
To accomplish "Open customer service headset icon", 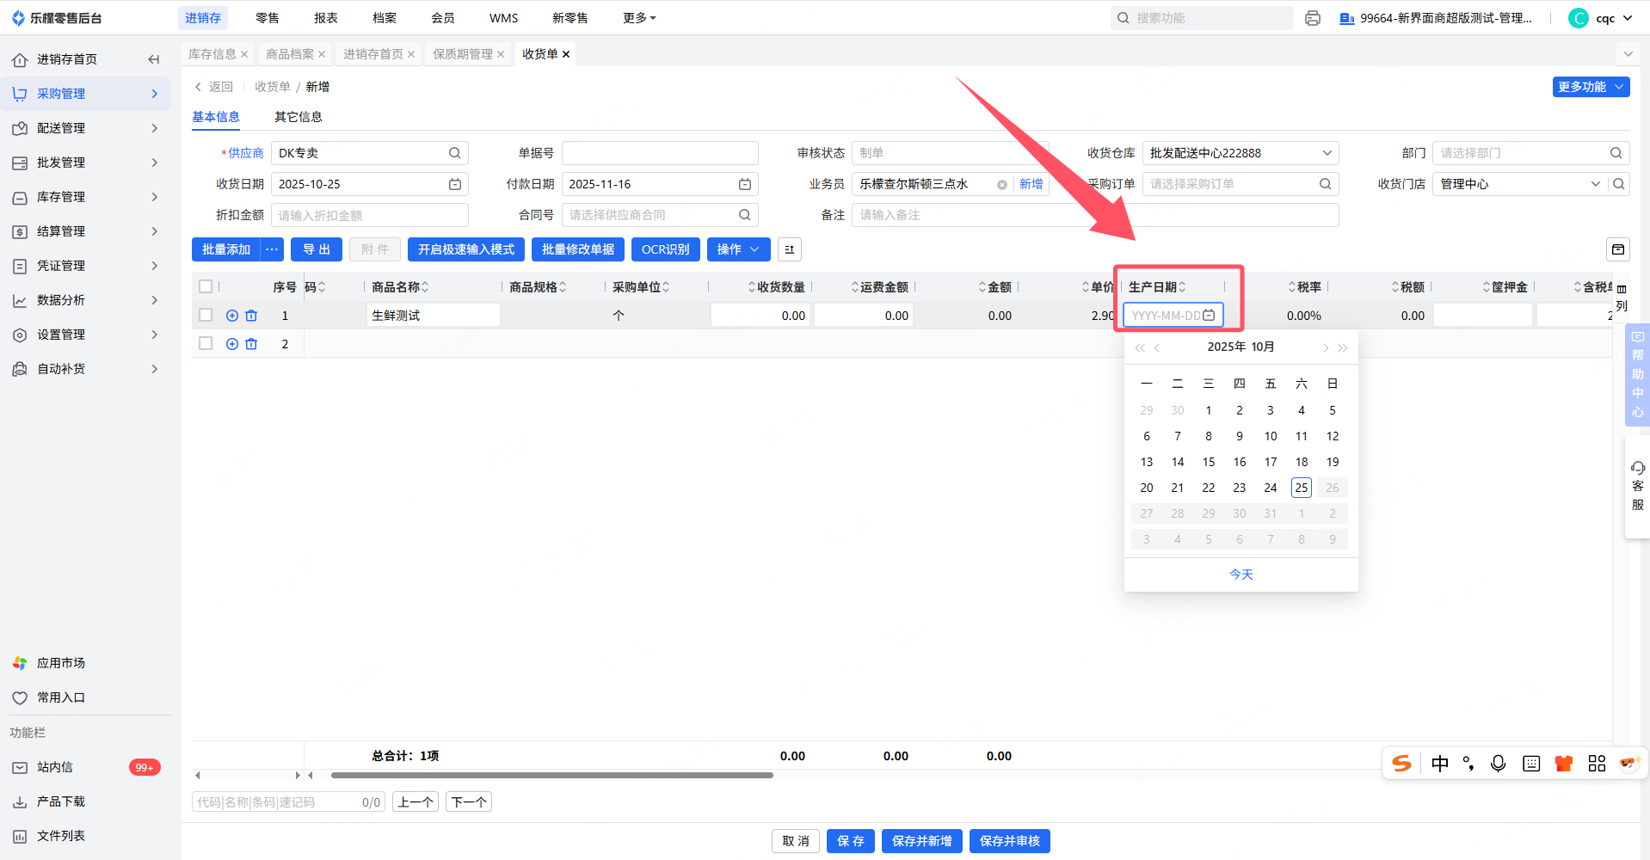I will pos(1637,469).
